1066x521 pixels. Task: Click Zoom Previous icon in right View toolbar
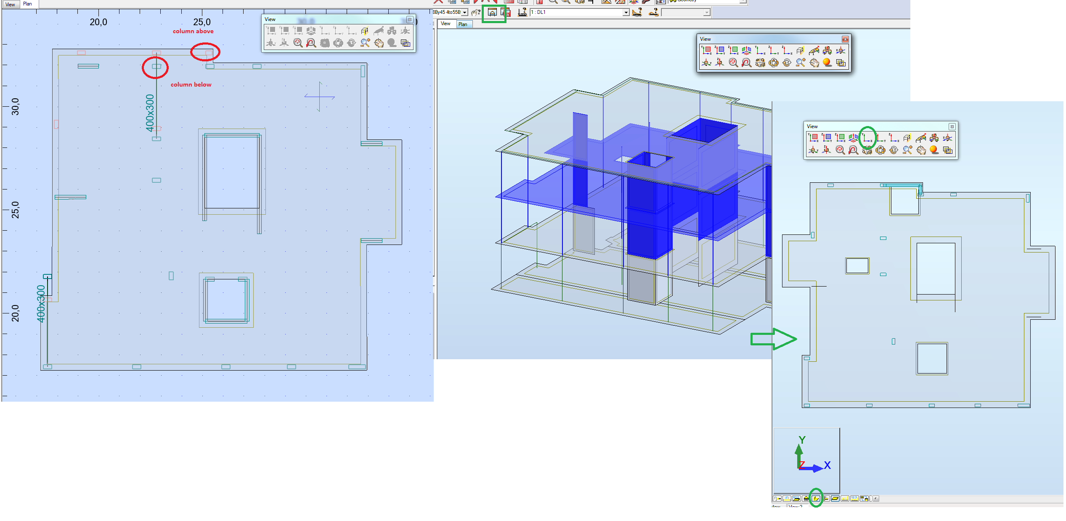pos(853,150)
